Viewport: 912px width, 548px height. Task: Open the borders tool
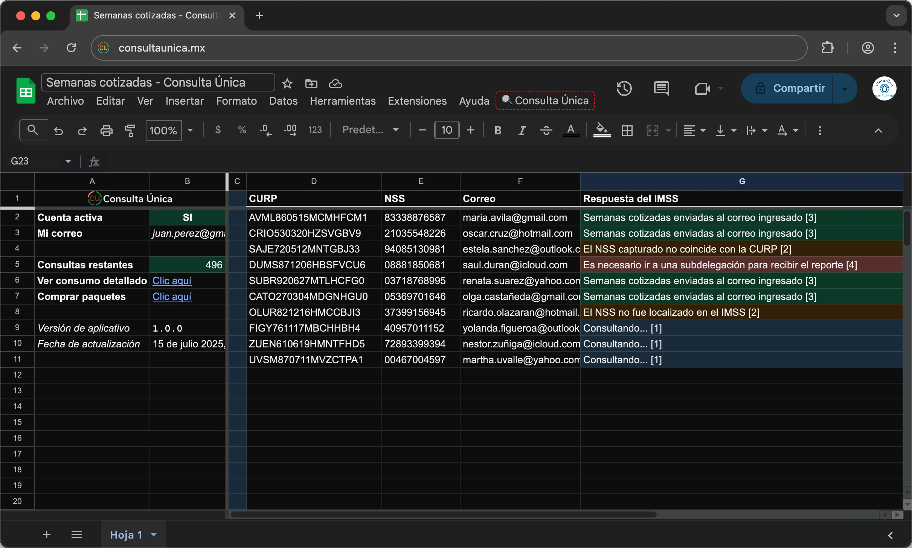[x=627, y=131]
